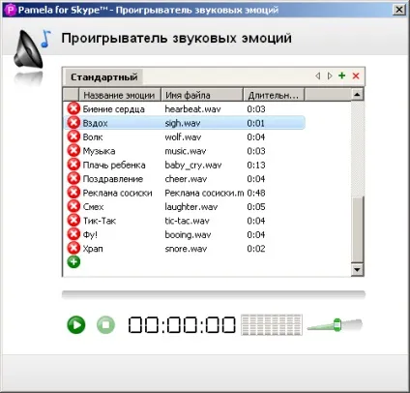Screen dimensions: 410x393
Task: Select the Биение сердца row name
Action: click(x=113, y=109)
